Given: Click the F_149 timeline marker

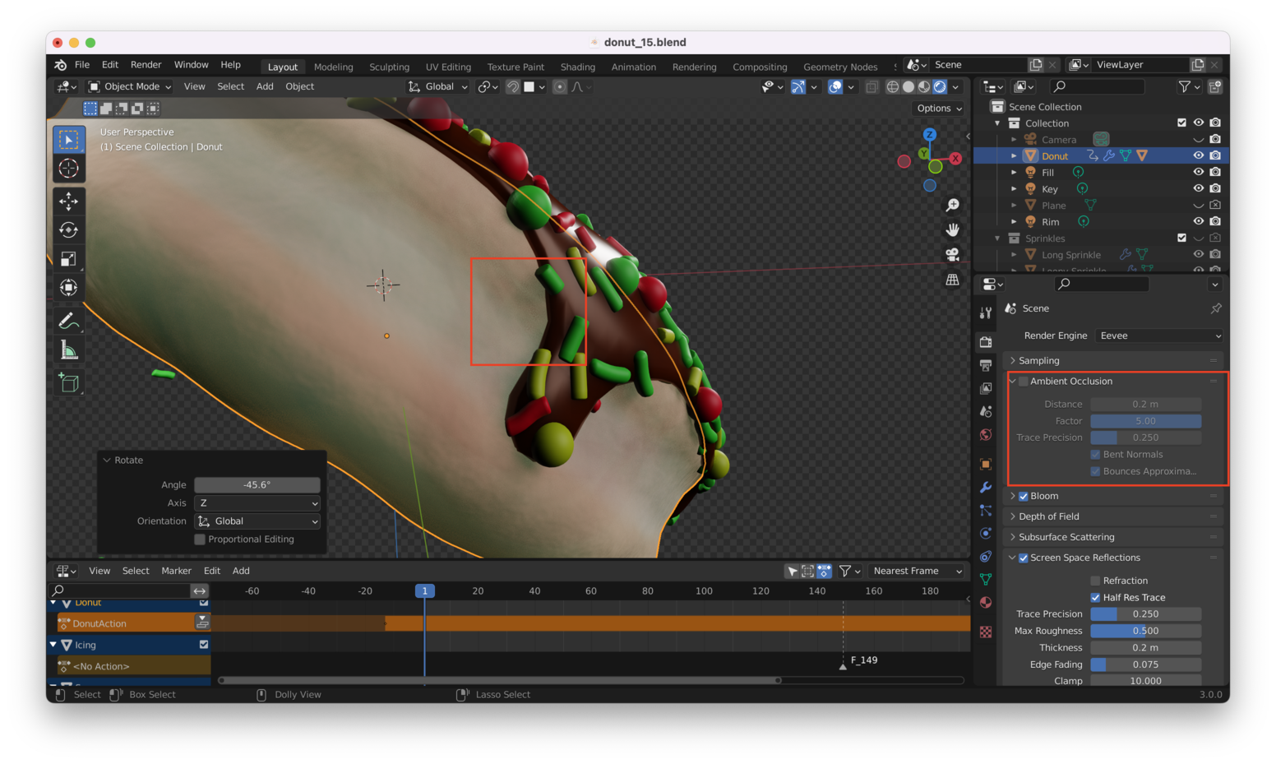Looking at the screenshot, I should [x=843, y=665].
